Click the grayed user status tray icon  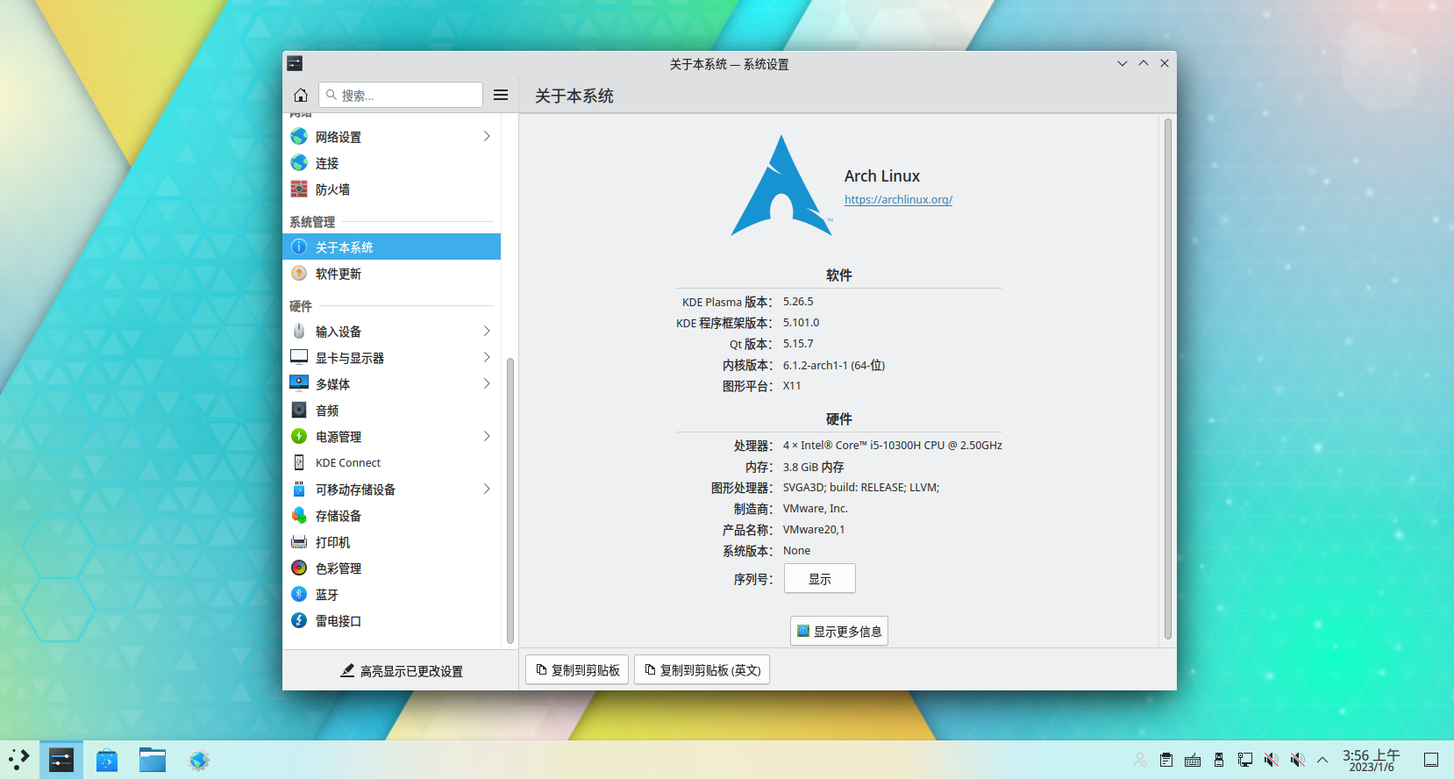(1140, 761)
